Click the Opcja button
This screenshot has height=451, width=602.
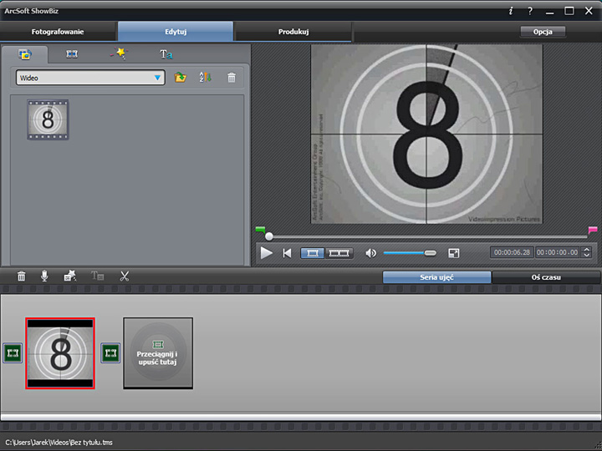point(543,32)
